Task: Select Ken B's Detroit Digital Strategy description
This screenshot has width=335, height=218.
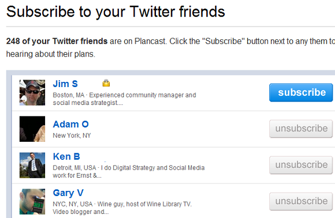Action: pyautogui.click(x=129, y=171)
